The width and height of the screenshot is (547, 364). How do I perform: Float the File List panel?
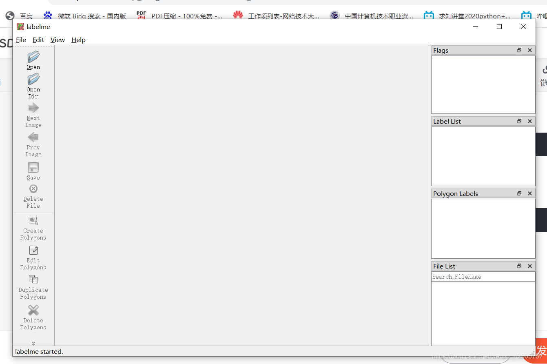click(519, 266)
